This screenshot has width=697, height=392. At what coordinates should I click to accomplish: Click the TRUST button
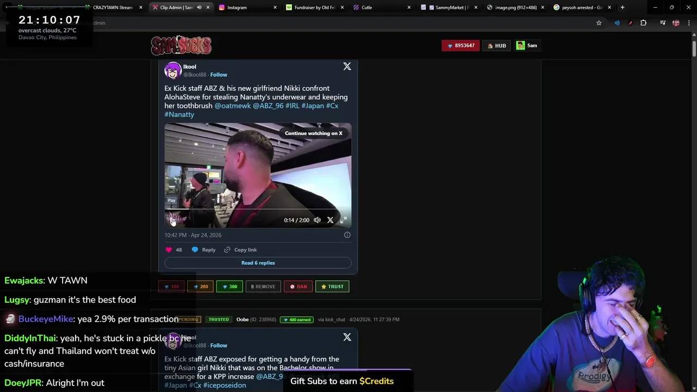[x=332, y=286]
